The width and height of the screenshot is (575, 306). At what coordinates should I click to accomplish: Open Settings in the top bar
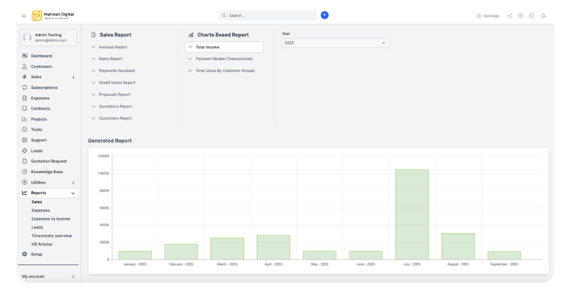[488, 16]
